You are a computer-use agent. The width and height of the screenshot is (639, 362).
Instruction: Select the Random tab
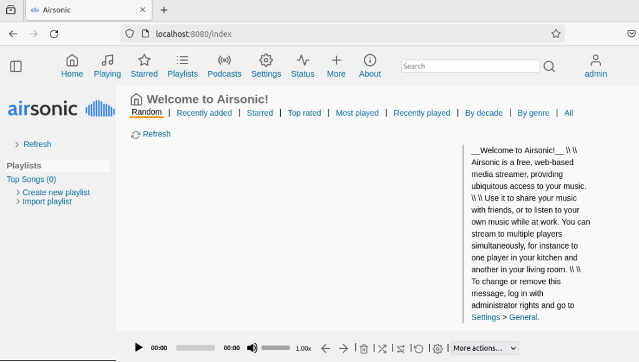[x=147, y=112]
